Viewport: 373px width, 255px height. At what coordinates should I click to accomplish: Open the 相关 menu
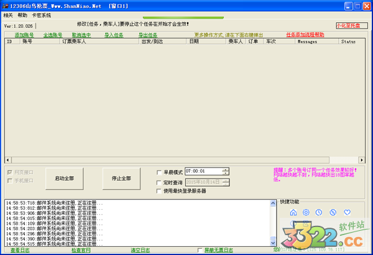pos(8,16)
